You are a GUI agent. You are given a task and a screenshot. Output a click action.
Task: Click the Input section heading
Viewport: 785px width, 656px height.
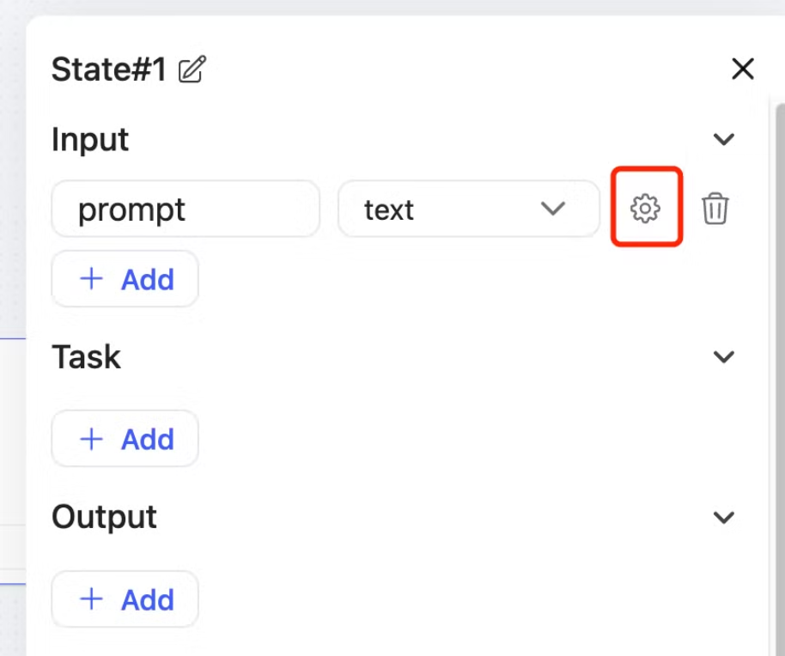click(90, 139)
